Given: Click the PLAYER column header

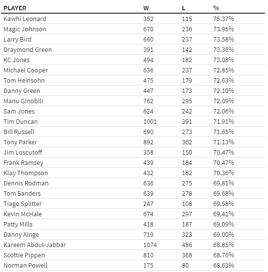Looking at the screenshot, I should pyautogui.click(x=15, y=8).
